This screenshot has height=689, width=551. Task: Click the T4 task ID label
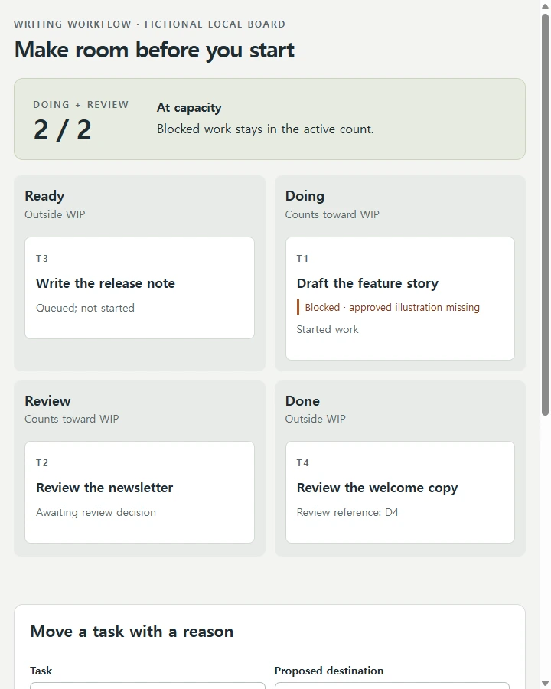point(303,462)
